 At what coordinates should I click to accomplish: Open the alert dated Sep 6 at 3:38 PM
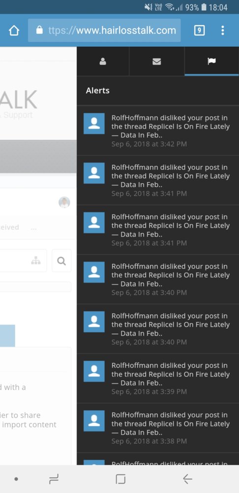tap(158, 427)
